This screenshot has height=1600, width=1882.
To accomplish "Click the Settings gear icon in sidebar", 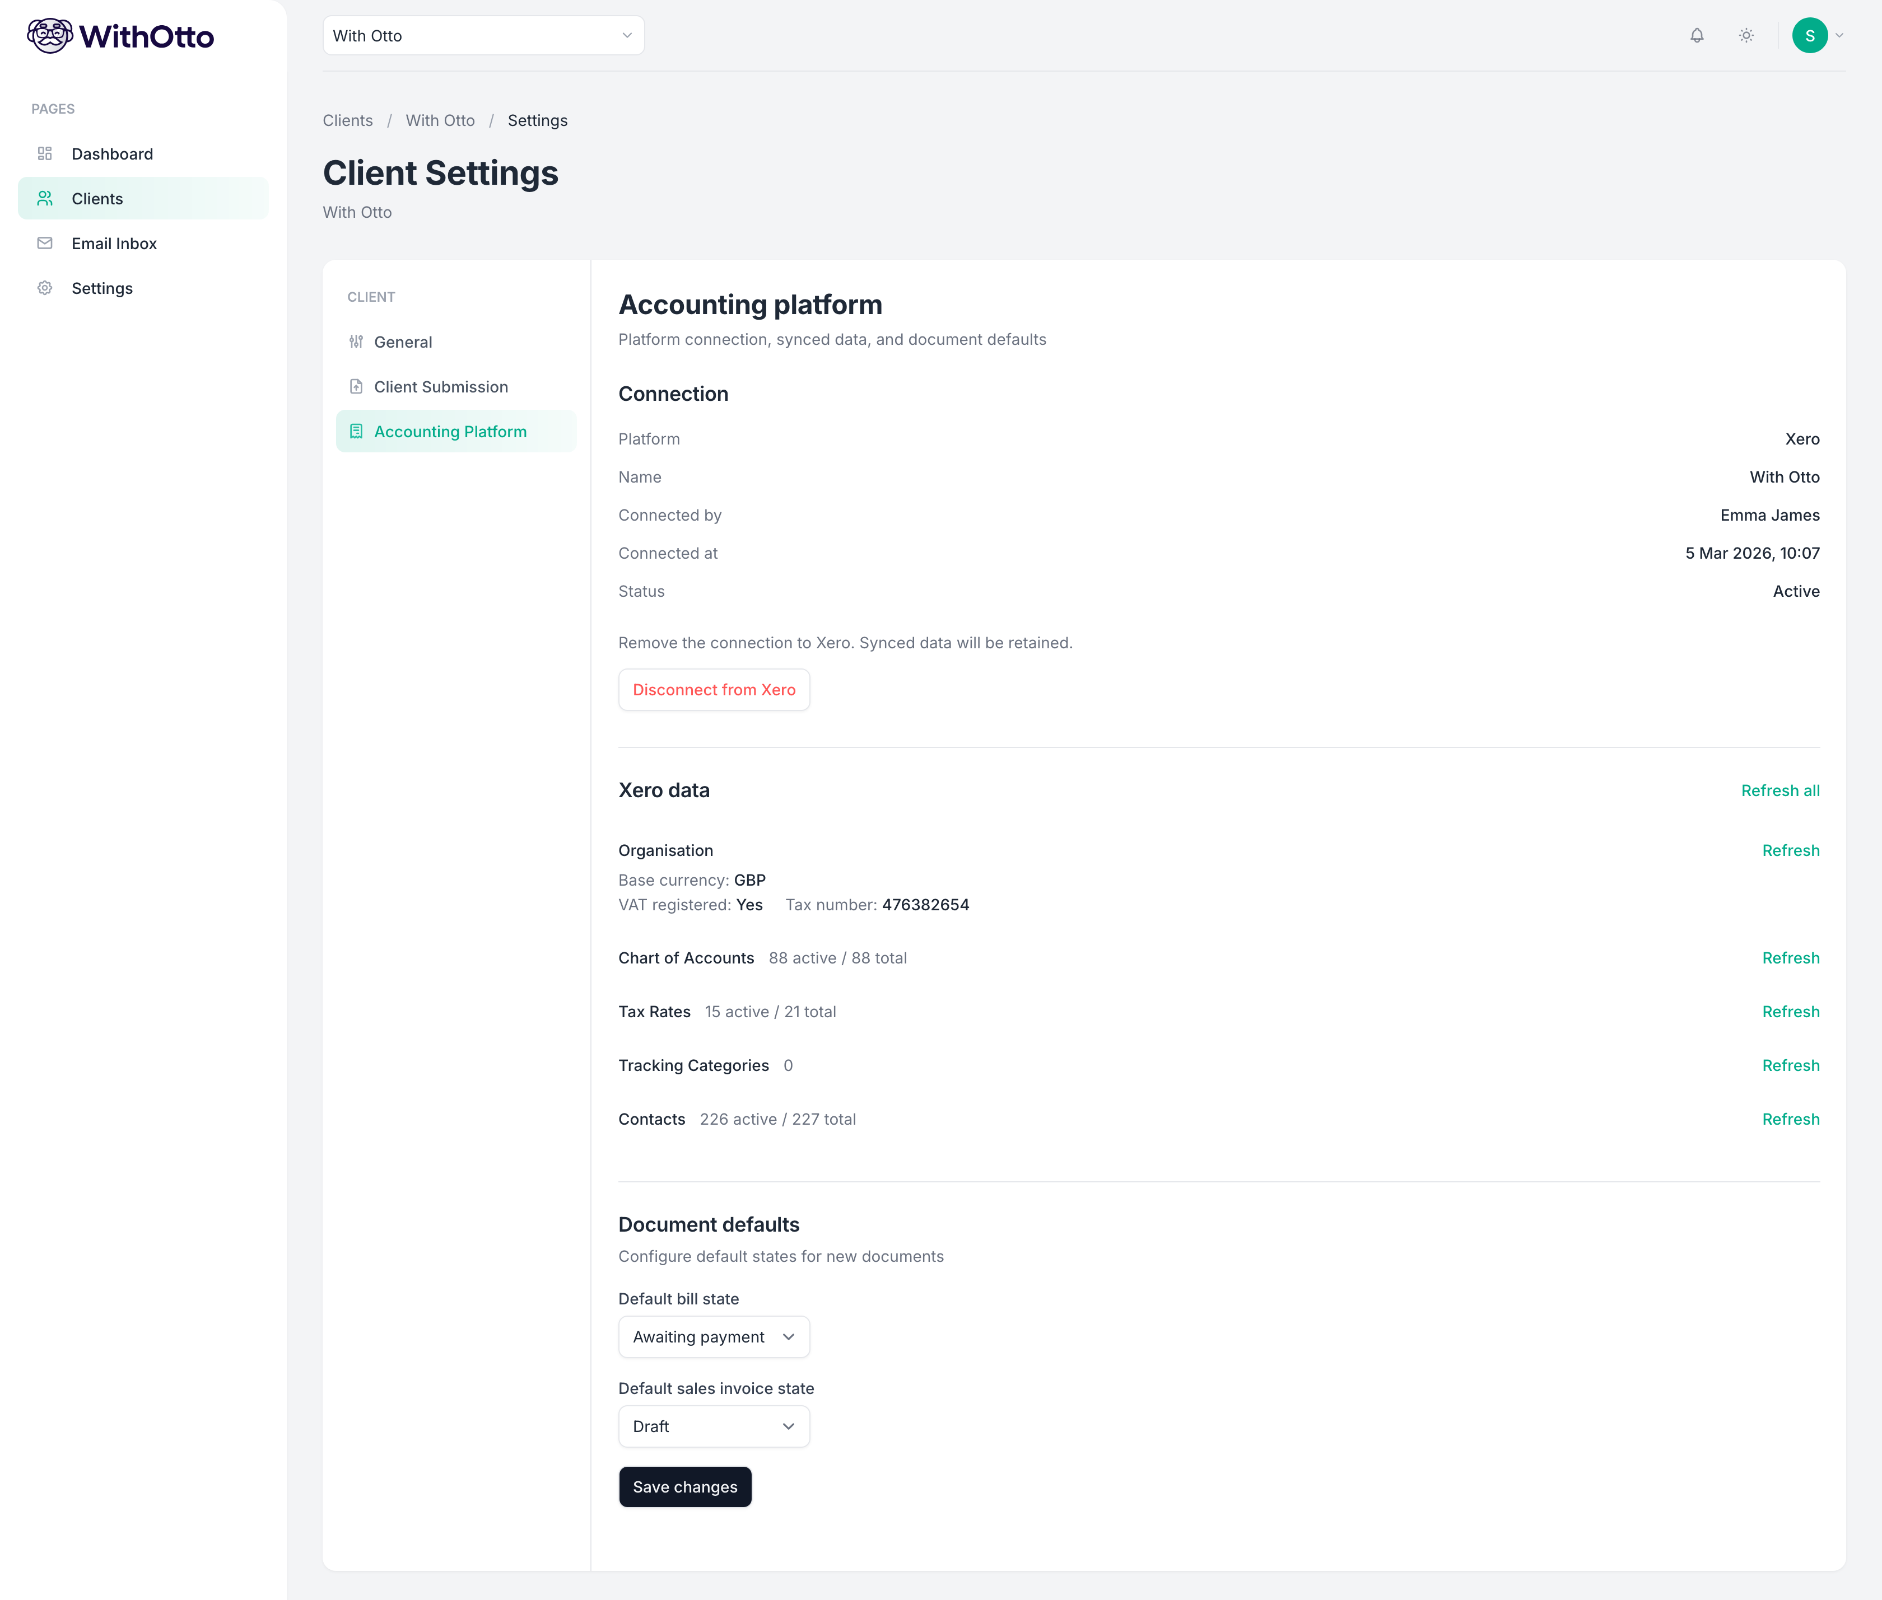I will tap(44, 288).
